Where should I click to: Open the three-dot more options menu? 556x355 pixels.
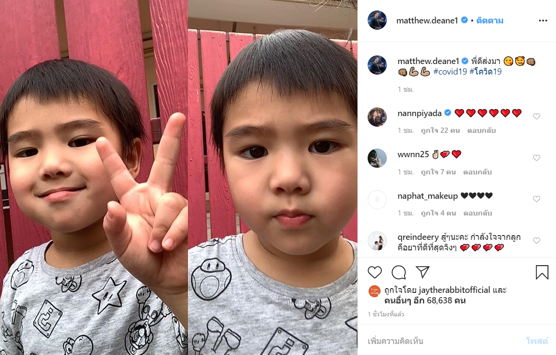[543, 21]
